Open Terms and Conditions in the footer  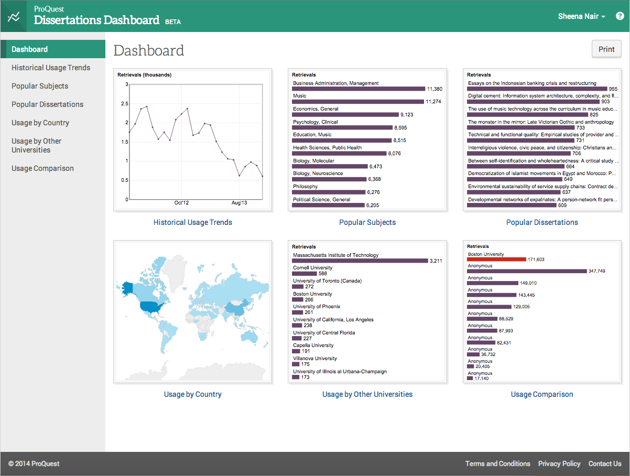pos(497,463)
